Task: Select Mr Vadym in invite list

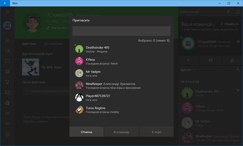Action: click(x=121, y=73)
